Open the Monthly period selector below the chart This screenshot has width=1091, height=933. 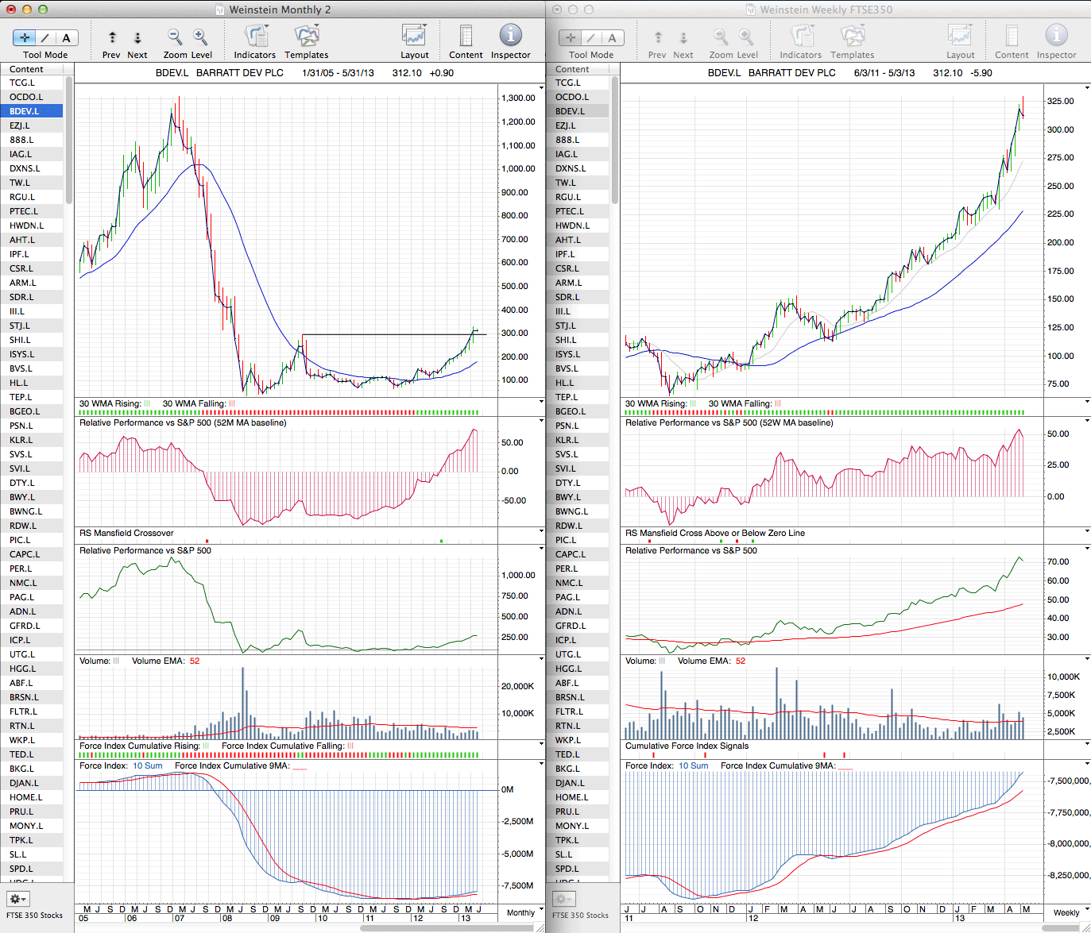click(x=520, y=912)
